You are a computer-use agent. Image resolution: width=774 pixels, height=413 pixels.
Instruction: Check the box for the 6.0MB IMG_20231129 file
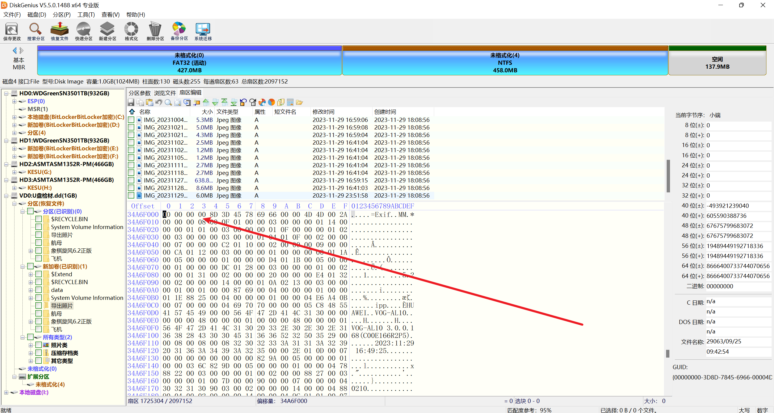click(131, 195)
